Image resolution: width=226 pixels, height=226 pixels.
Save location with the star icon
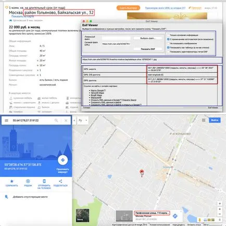11,181
